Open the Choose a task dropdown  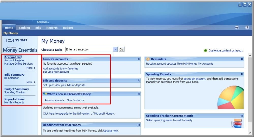point(115,49)
